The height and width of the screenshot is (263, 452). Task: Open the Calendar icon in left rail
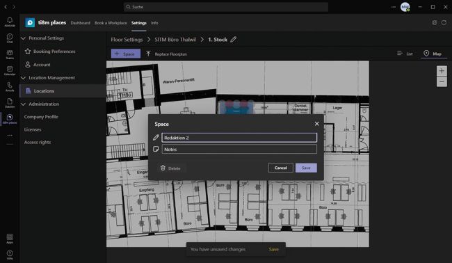tap(10, 70)
